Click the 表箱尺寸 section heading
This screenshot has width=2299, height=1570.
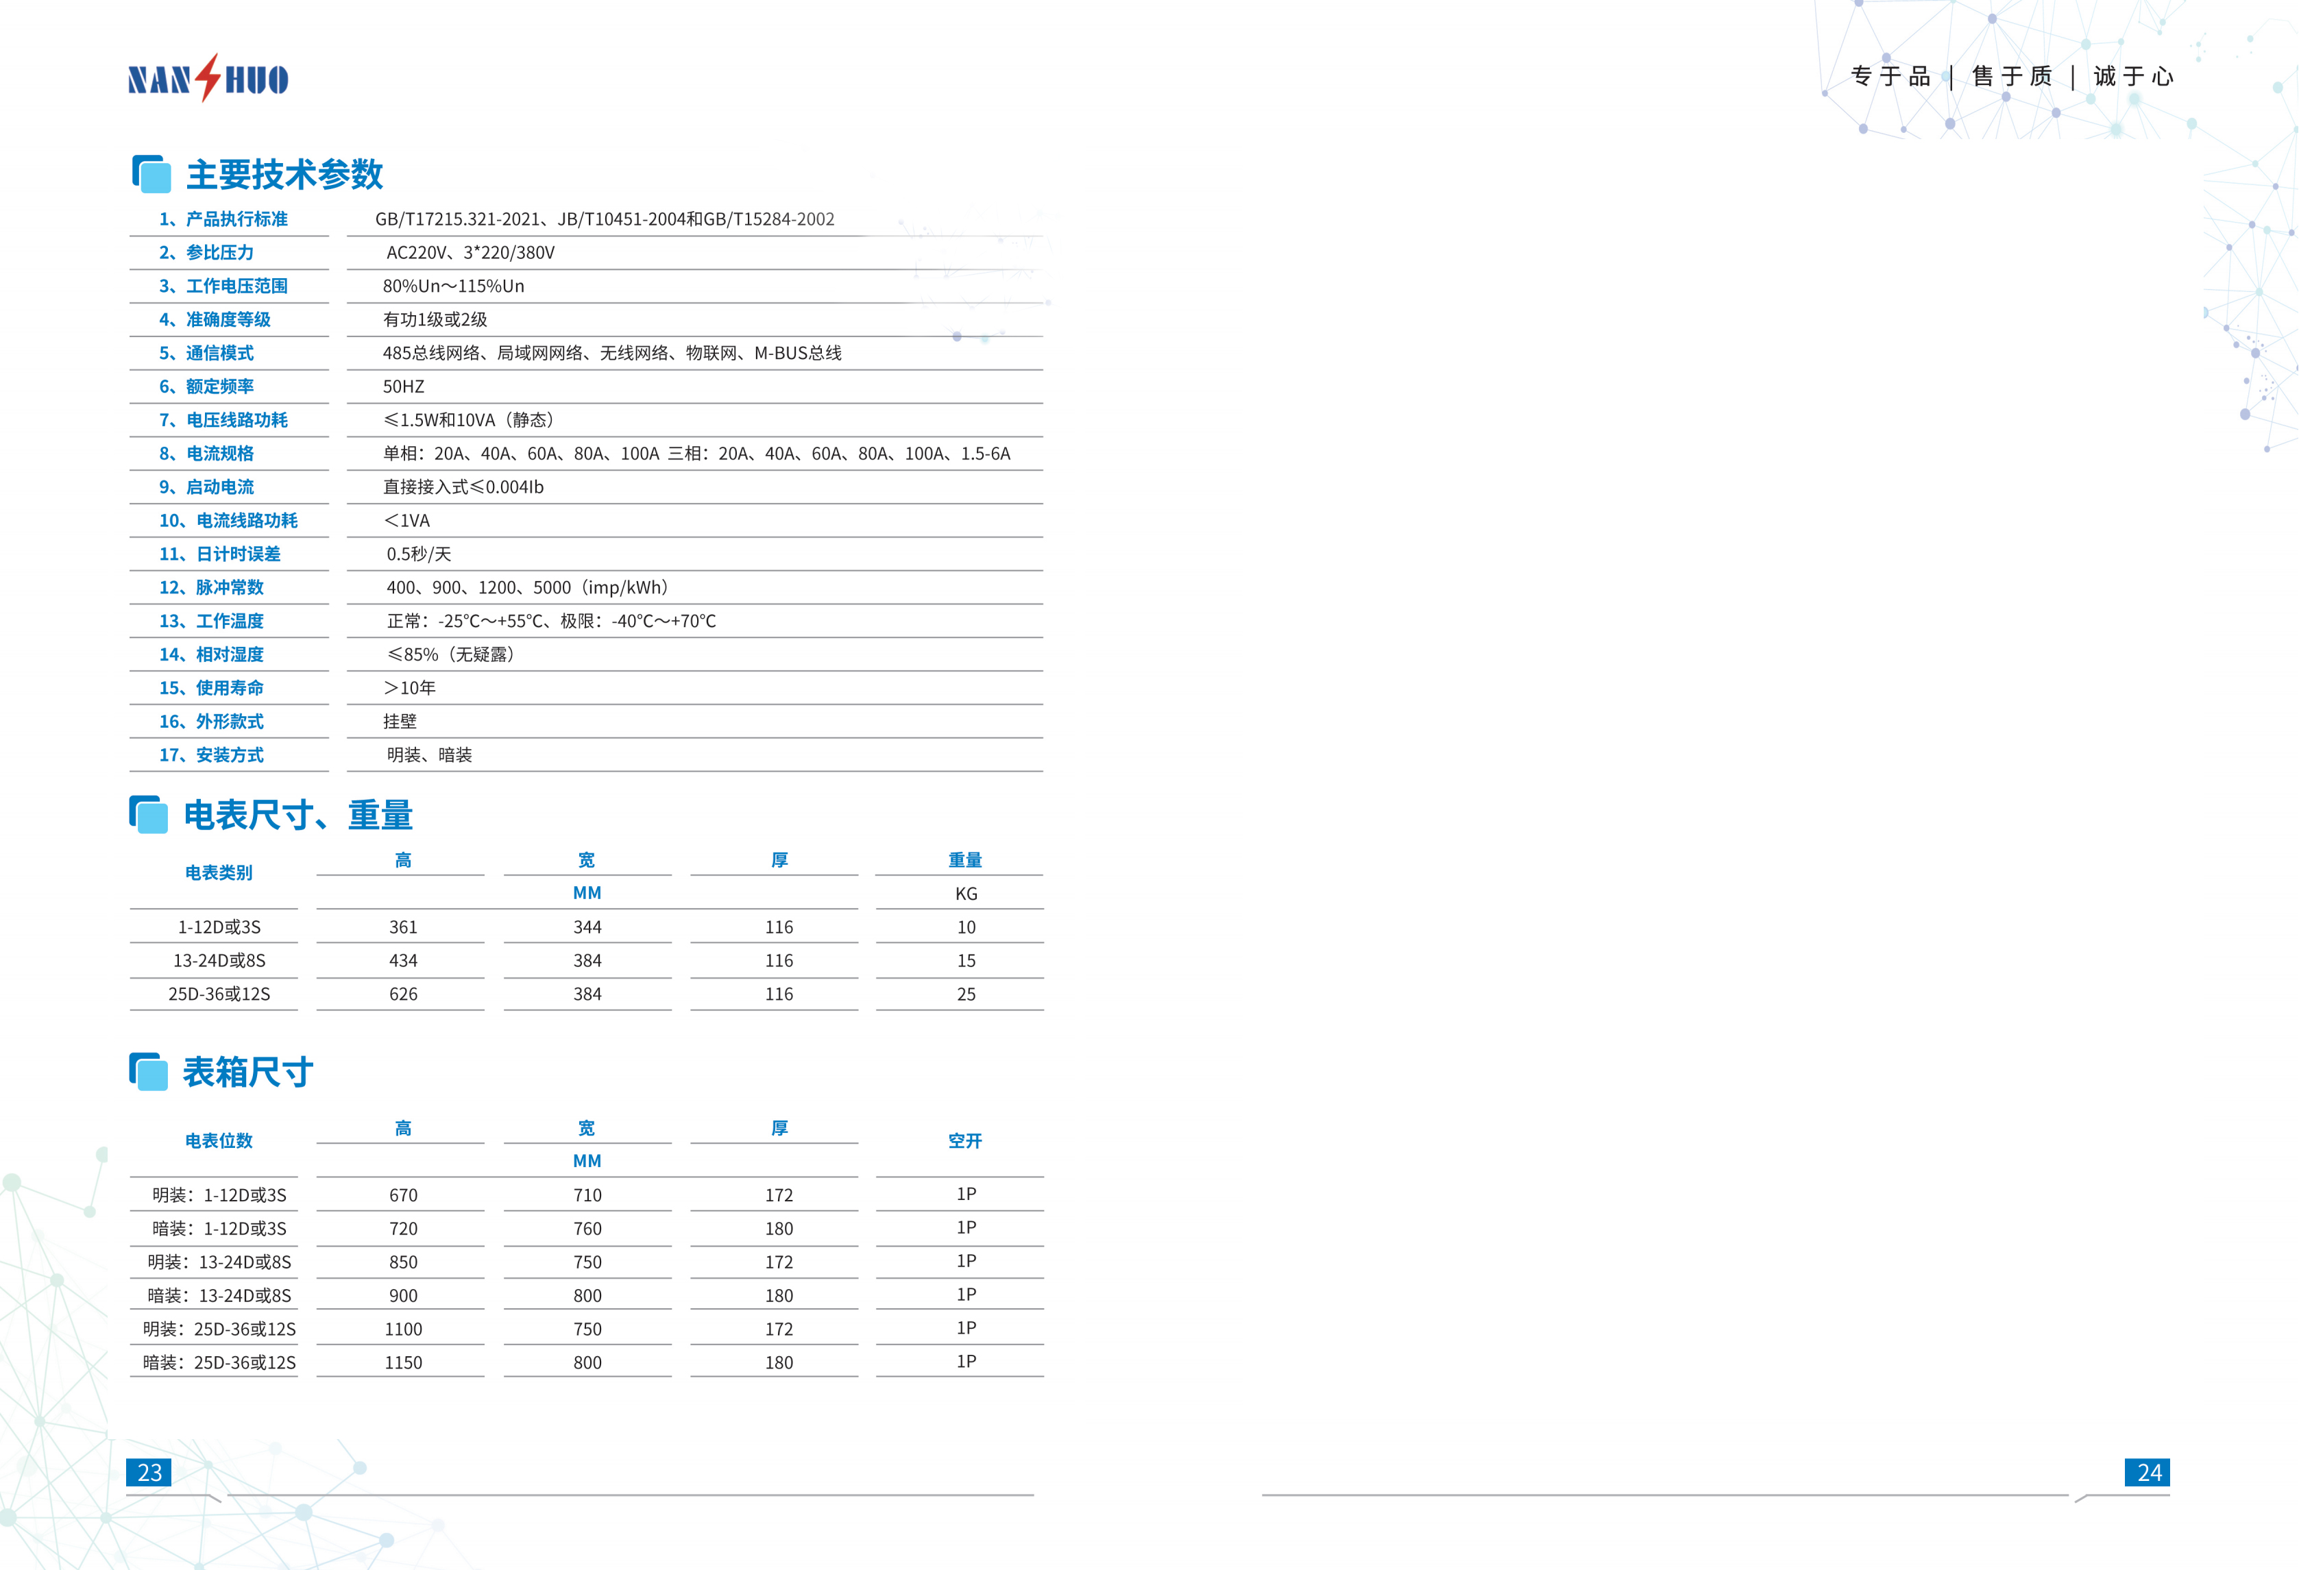point(248,1071)
